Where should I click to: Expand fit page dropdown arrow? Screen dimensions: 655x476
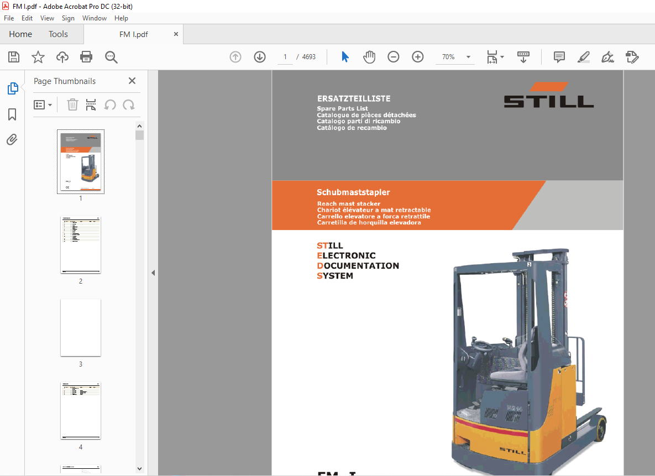pos(502,57)
